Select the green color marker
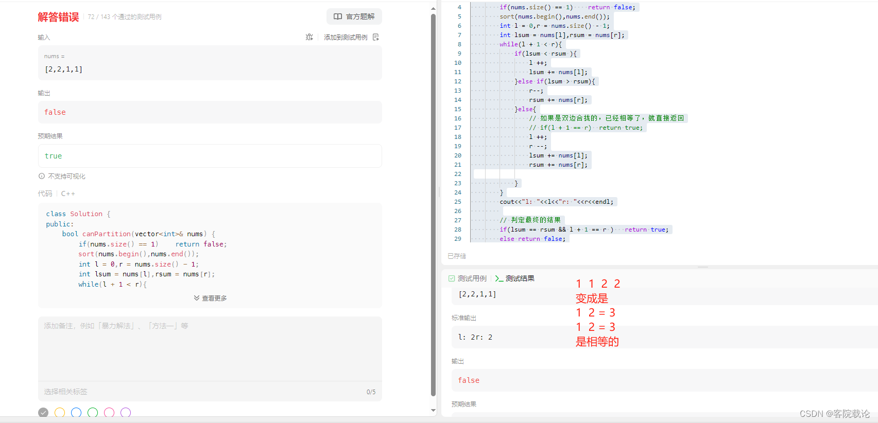 pyautogui.click(x=93, y=413)
